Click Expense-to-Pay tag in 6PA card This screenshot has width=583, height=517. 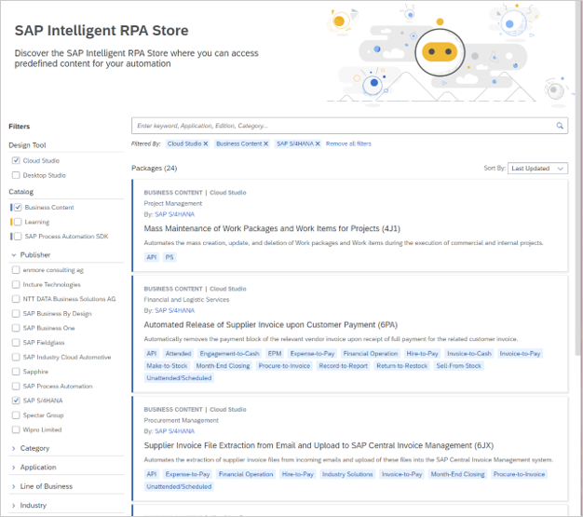pyautogui.click(x=312, y=354)
